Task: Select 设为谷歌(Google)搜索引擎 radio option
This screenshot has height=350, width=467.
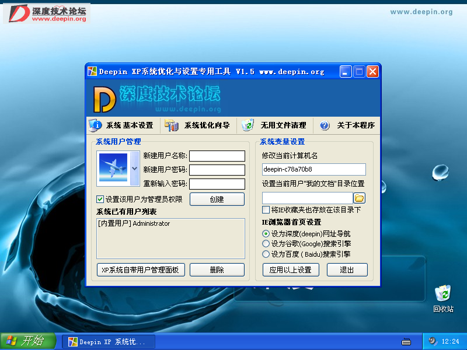Action: [266, 244]
